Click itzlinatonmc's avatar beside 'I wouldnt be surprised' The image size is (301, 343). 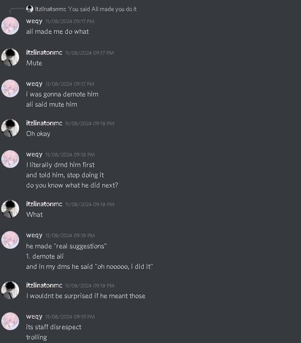[10, 290]
